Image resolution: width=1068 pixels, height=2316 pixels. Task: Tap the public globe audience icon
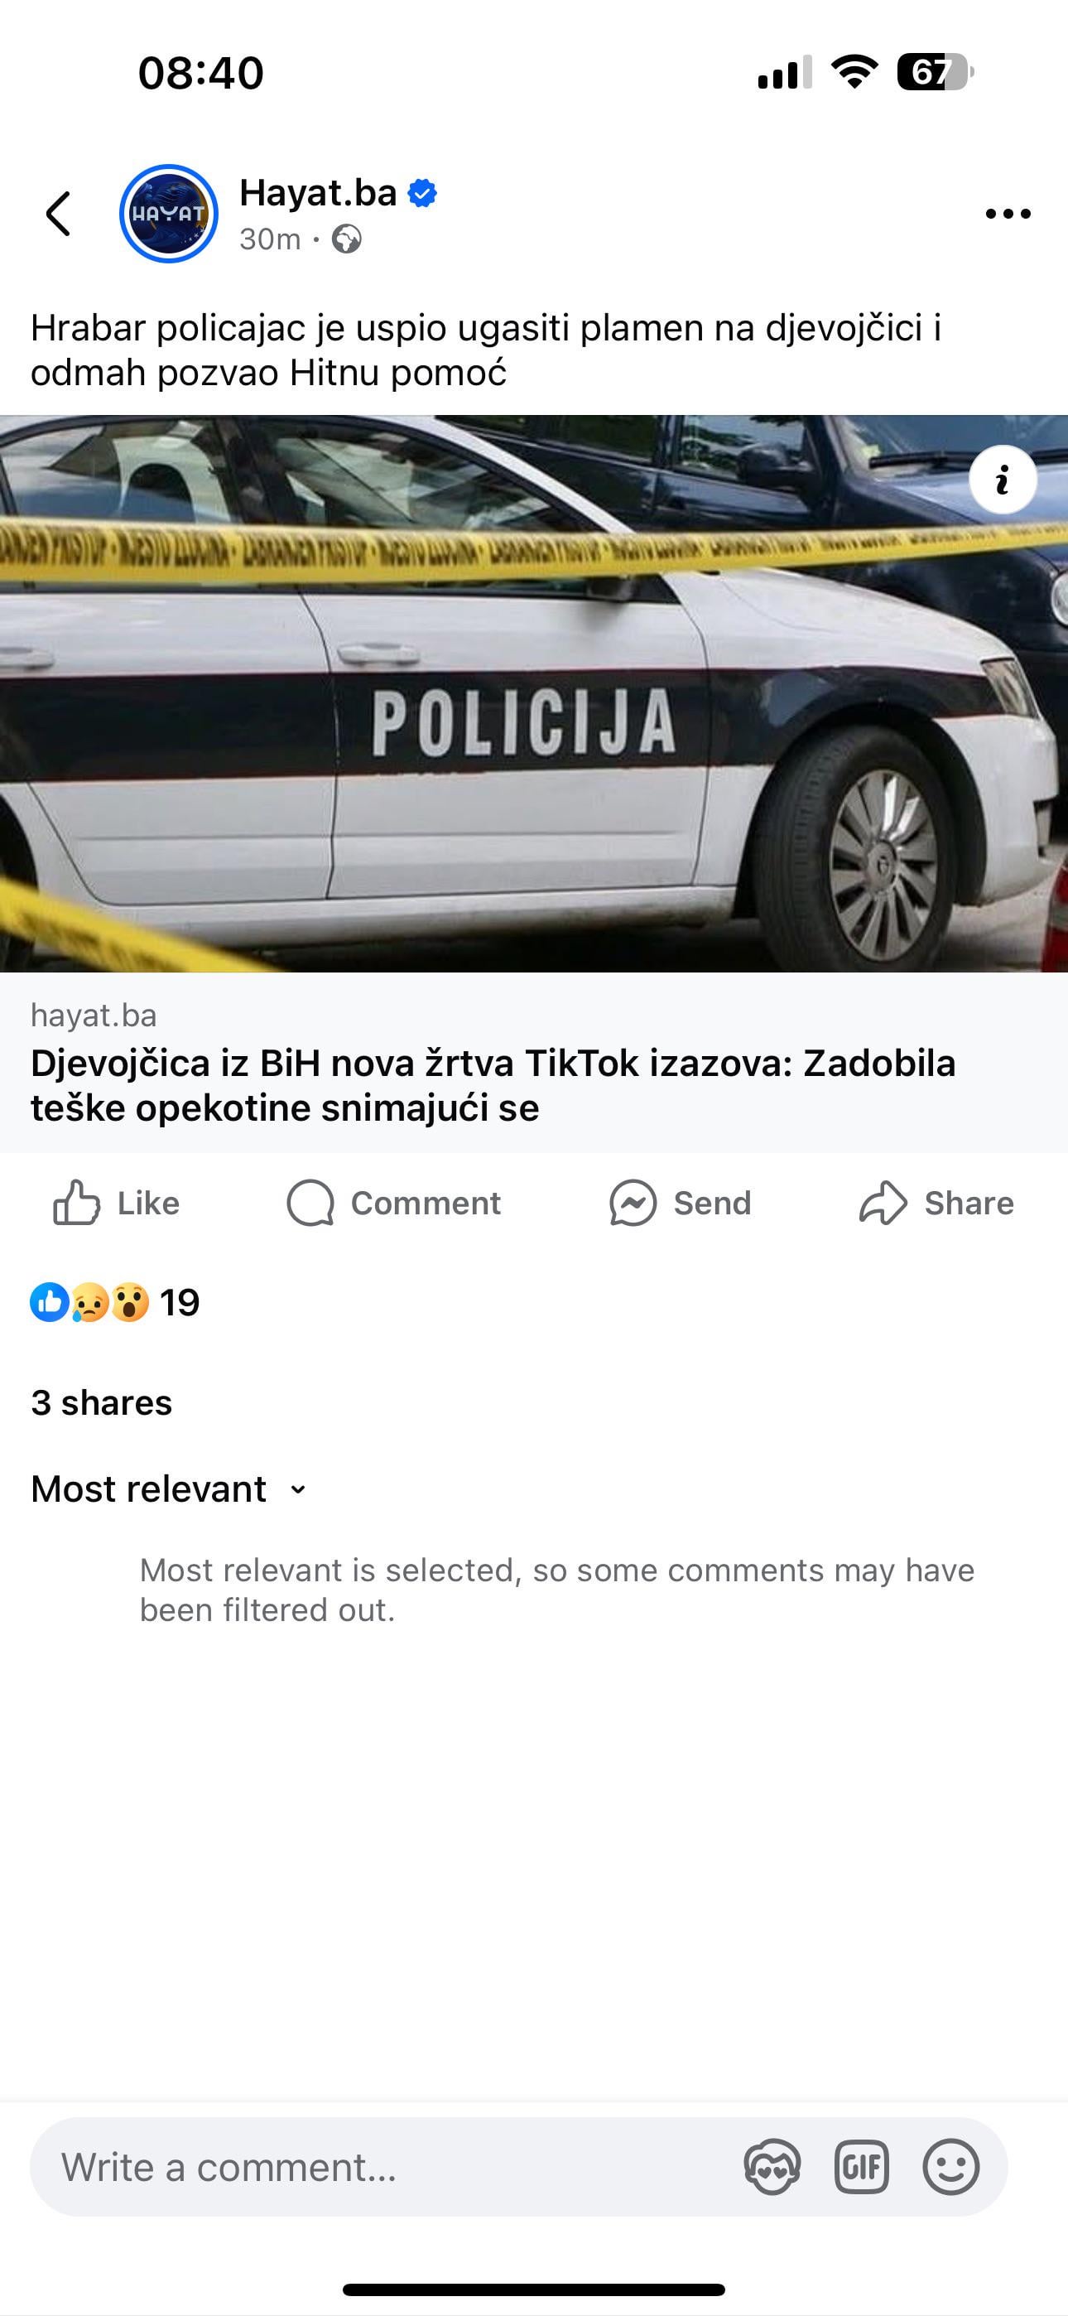(x=347, y=239)
